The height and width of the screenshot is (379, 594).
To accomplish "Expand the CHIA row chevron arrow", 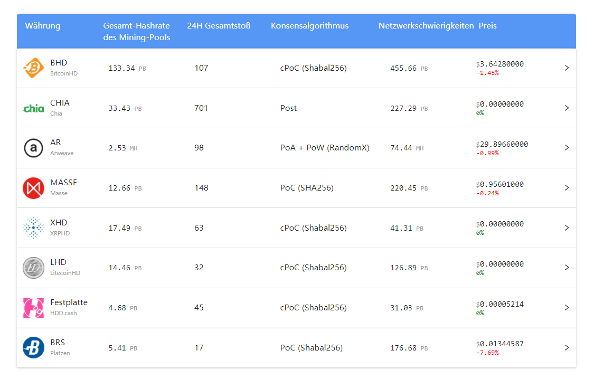I will [567, 108].
